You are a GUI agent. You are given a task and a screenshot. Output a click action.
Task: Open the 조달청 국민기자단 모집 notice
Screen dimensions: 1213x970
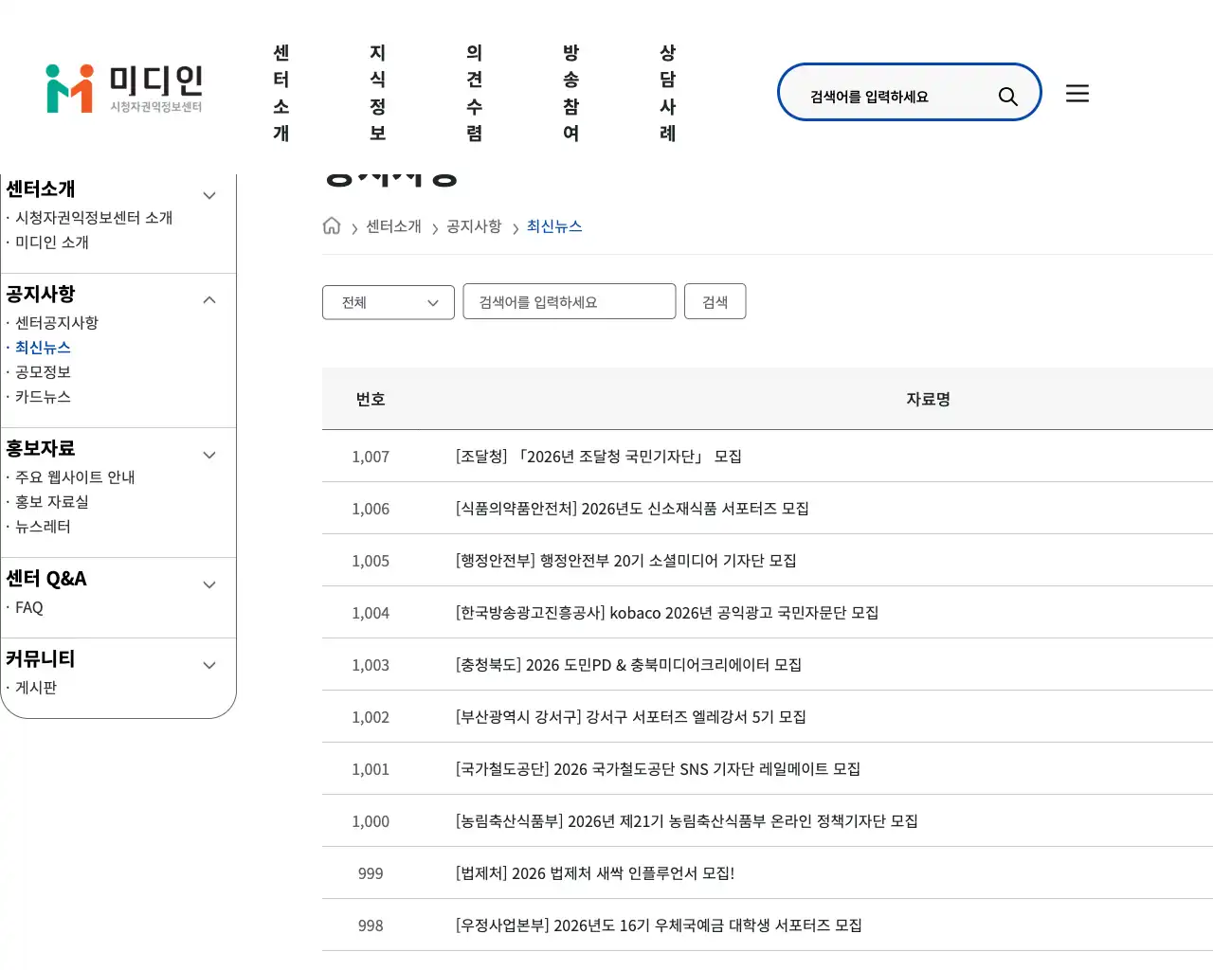[x=597, y=456]
